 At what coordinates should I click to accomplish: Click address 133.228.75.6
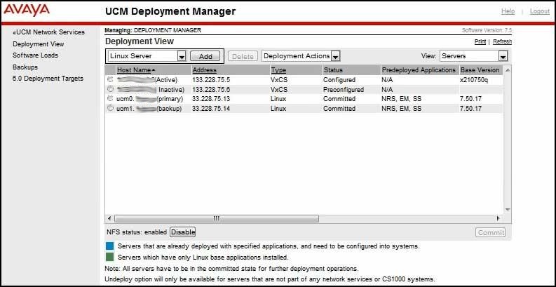[211, 89]
